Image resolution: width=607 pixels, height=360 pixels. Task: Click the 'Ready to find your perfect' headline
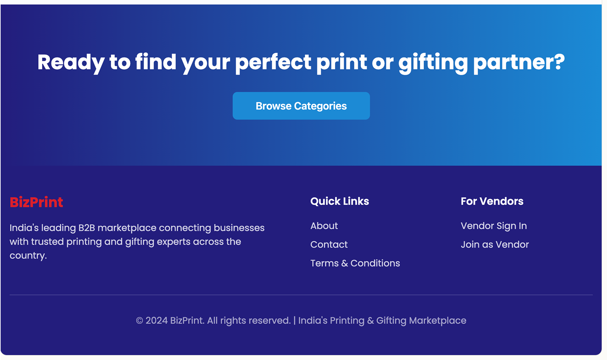tap(301, 62)
